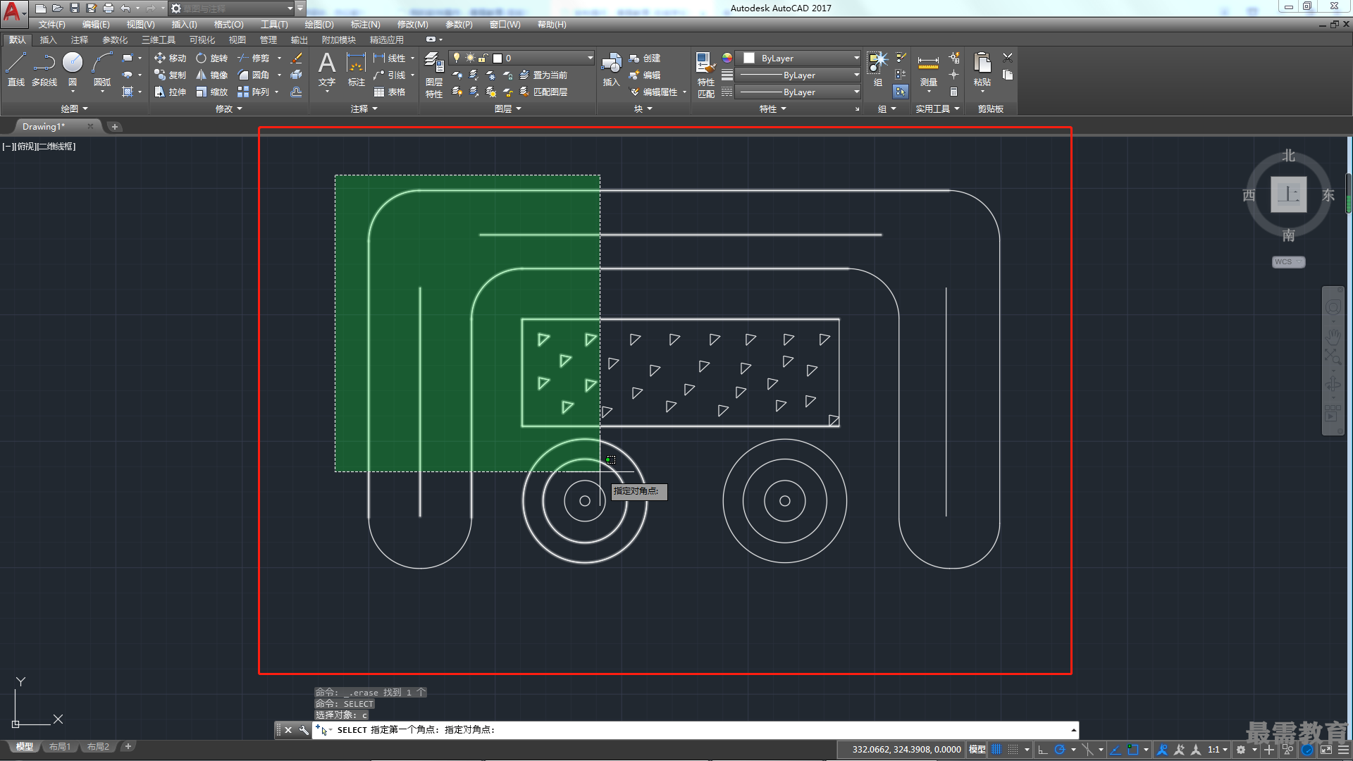Expand the Annotation (注释) panel
This screenshot has height=761, width=1353.
364,109
